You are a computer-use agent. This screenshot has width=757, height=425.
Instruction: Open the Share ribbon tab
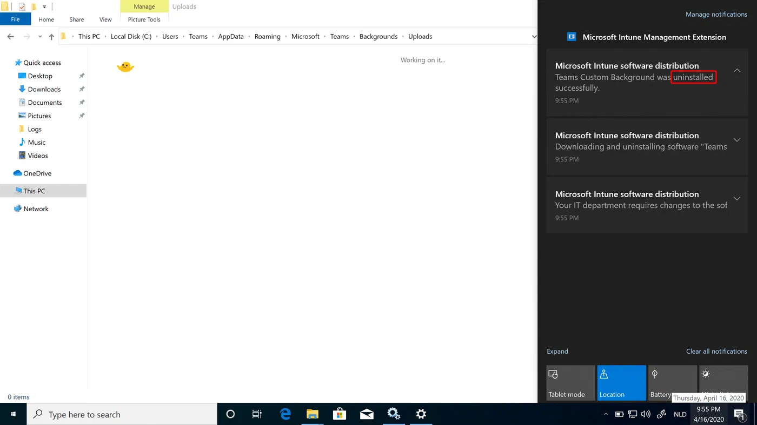[x=76, y=19]
